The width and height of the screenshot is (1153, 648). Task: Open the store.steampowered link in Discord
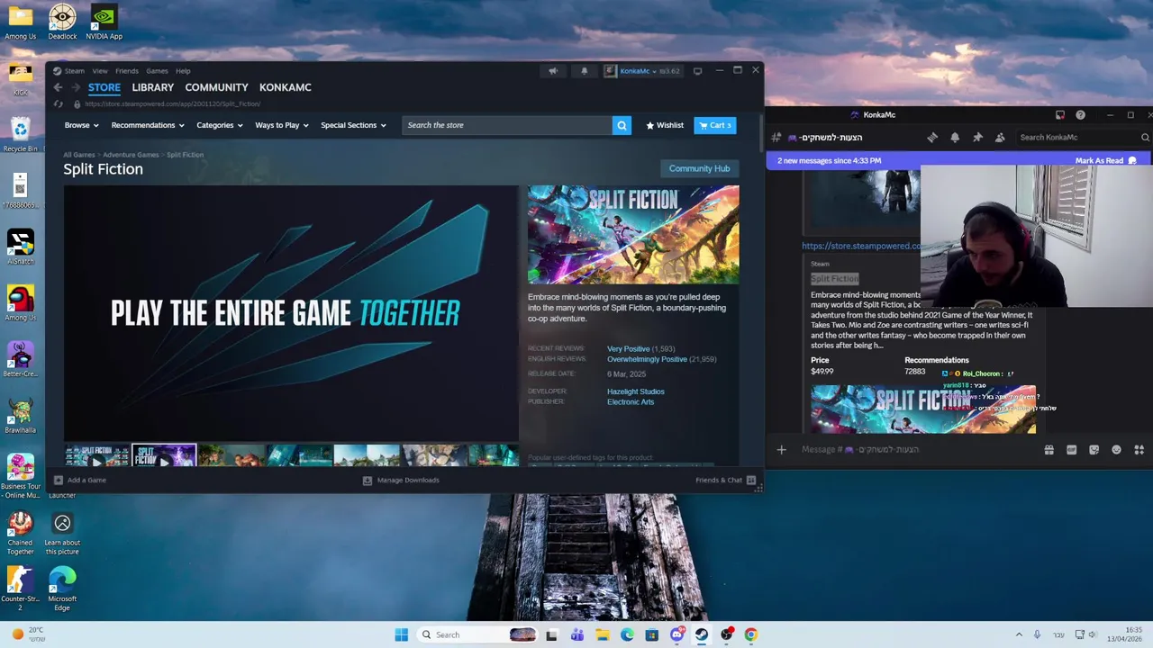pos(861,246)
